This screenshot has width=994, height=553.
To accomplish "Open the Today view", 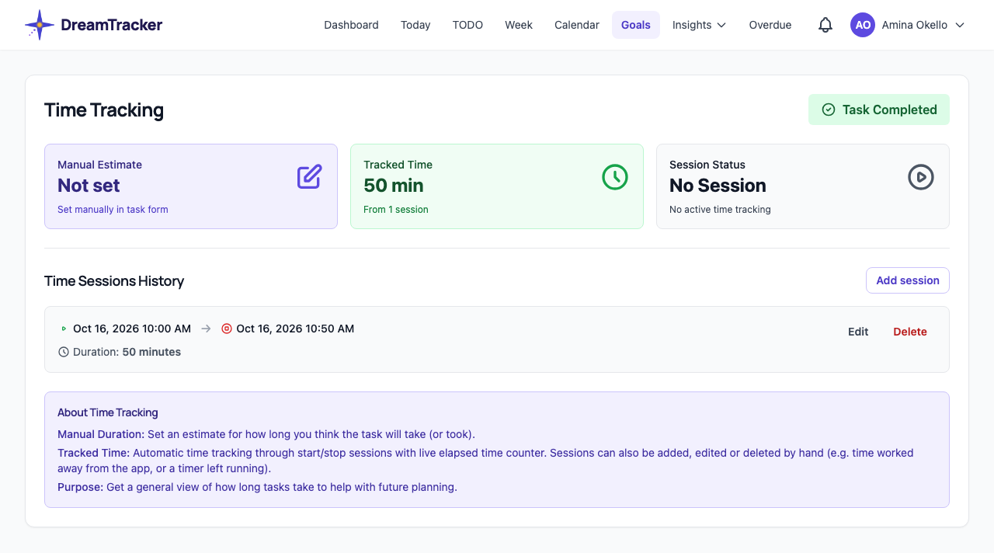I will click(415, 25).
